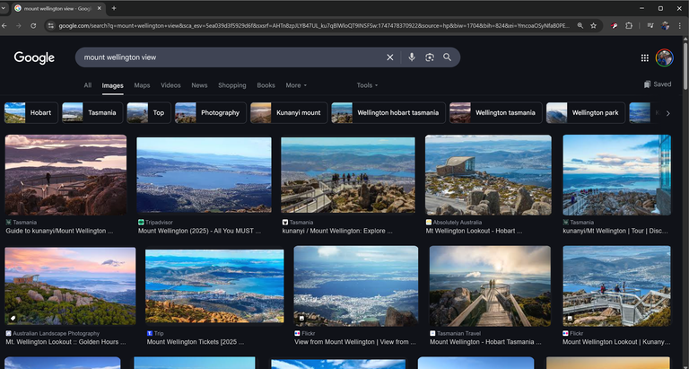Clear the search box with X
The width and height of the screenshot is (689, 369).
tap(389, 57)
